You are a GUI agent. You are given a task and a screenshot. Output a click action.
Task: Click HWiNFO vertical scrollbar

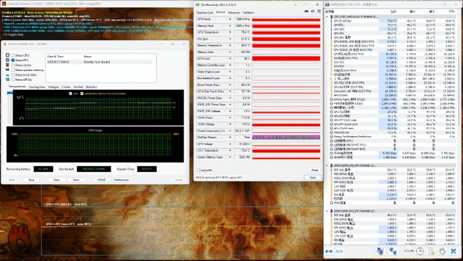[x=458, y=90]
